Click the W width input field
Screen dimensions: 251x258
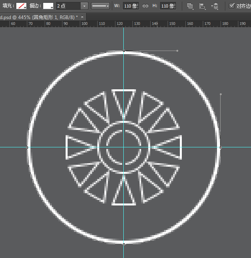click(130, 6)
